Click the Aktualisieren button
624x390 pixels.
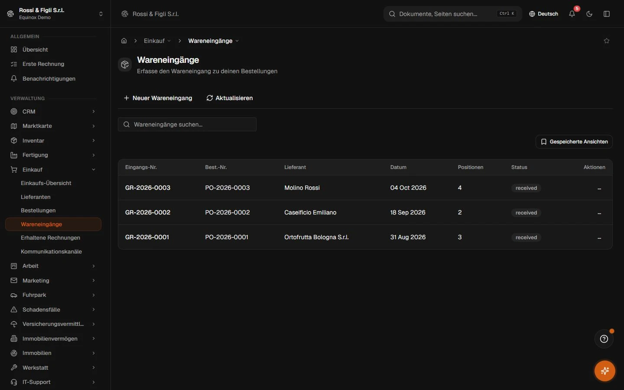coord(230,98)
